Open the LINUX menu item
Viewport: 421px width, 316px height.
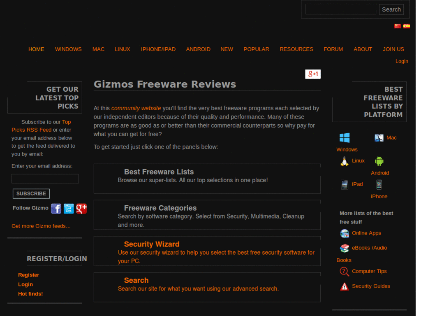123,49
